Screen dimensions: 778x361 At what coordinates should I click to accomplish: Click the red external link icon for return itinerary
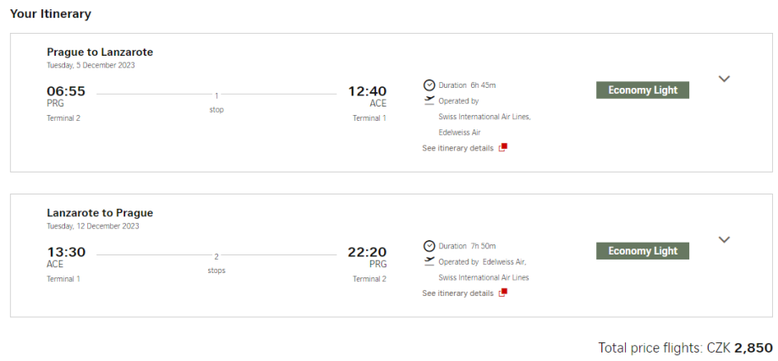[502, 293]
